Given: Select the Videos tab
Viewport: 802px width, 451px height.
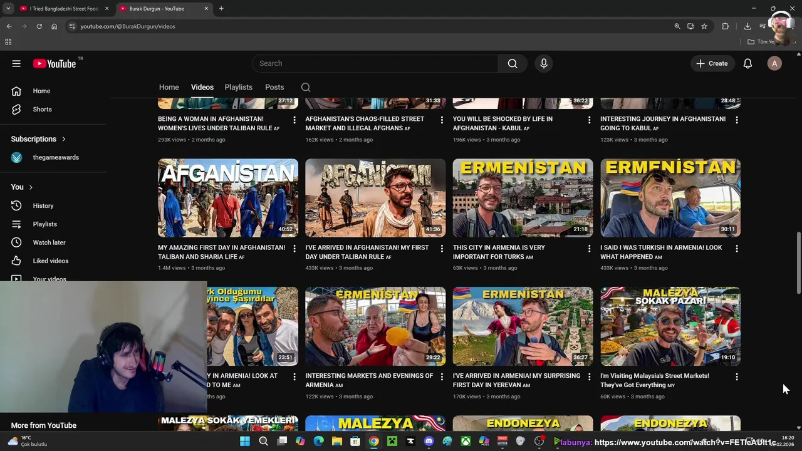Looking at the screenshot, I should tap(202, 87).
